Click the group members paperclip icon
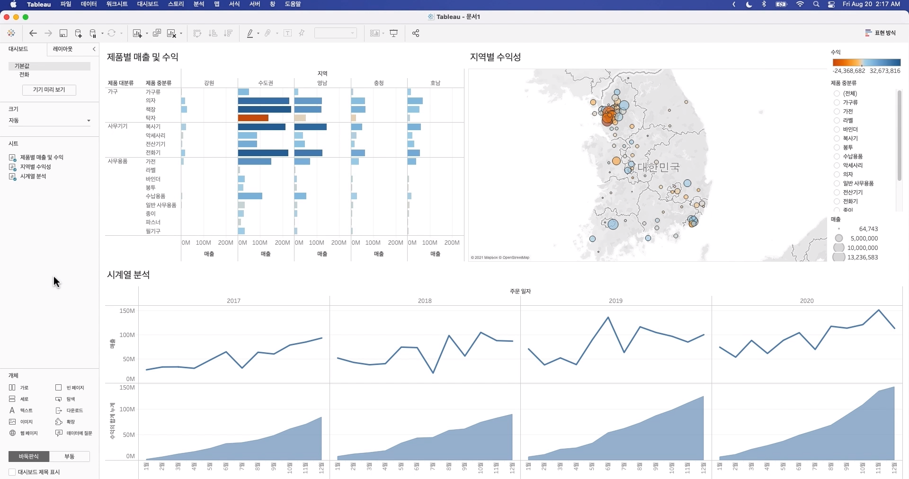Screen dimensions: 909x479 point(268,33)
